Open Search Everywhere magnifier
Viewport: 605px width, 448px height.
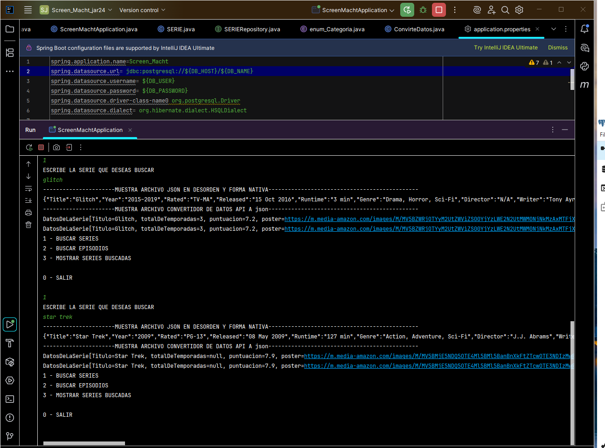505,10
